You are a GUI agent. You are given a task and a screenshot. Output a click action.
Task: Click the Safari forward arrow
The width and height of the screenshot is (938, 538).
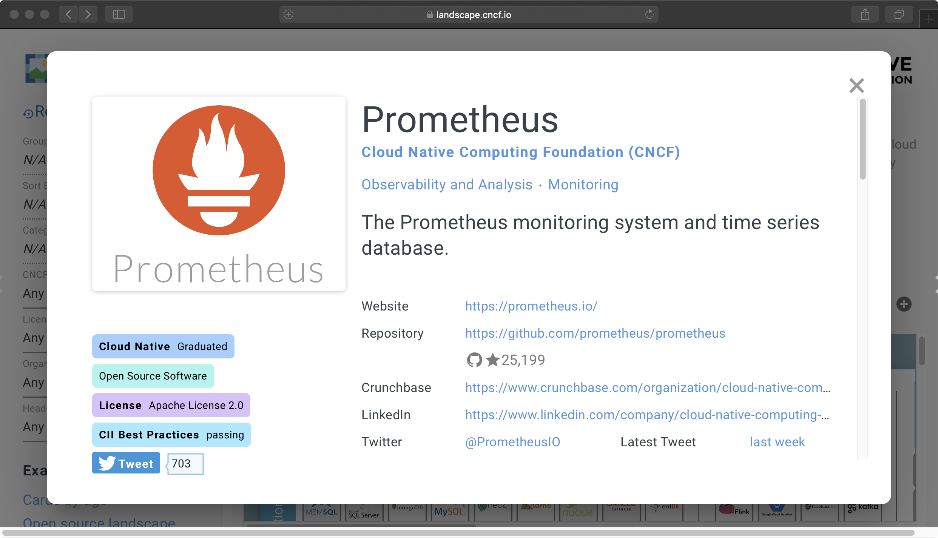(x=88, y=14)
